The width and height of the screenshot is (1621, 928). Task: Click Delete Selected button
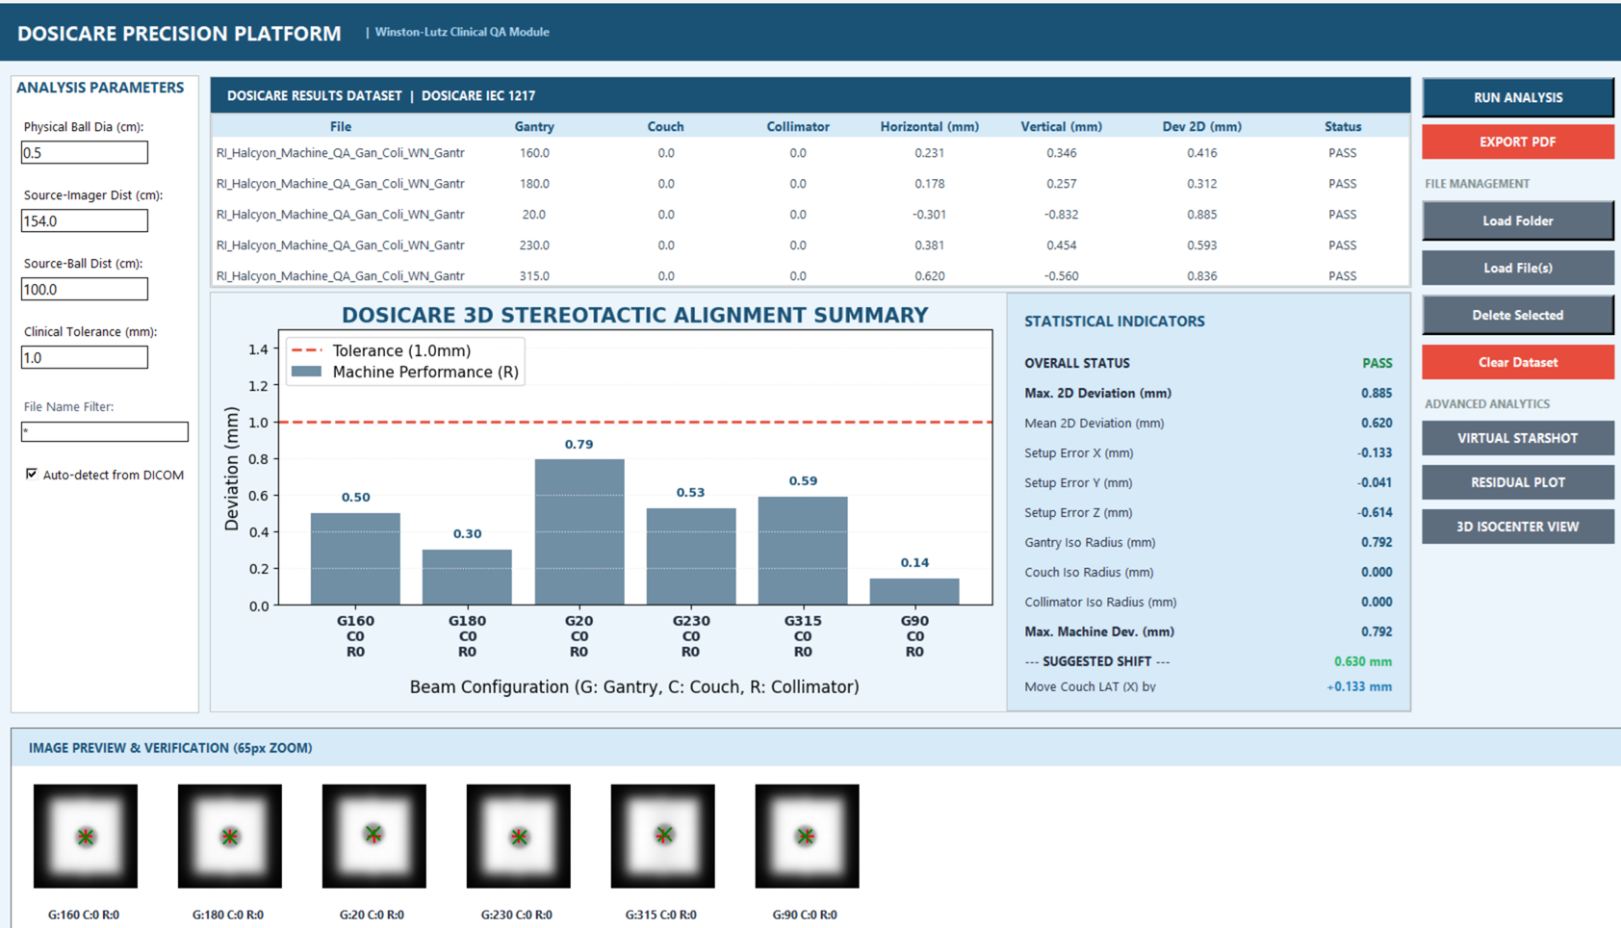click(x=1517, y=315)
